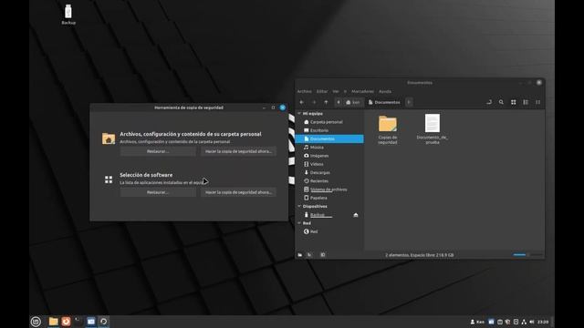Screen dimensions: 584x328
Task: Click the path bar right scroll arrow
Action: click(409, 102)
